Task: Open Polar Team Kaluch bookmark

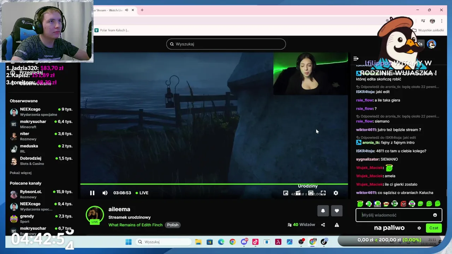Action: click(x=112, y=30)
